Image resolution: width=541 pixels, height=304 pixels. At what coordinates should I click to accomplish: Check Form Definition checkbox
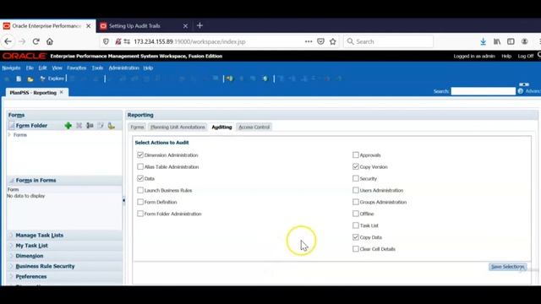[x=140, y=202]
